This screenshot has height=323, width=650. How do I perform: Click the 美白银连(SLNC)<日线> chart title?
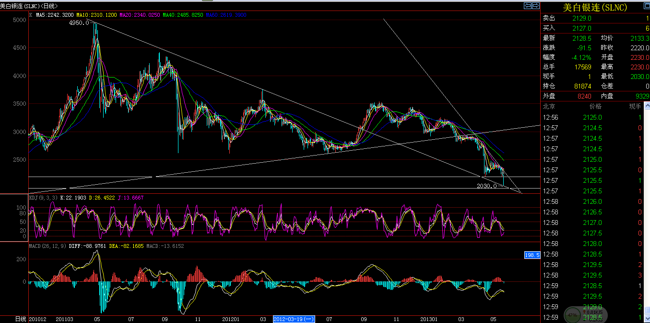[30, 6]
